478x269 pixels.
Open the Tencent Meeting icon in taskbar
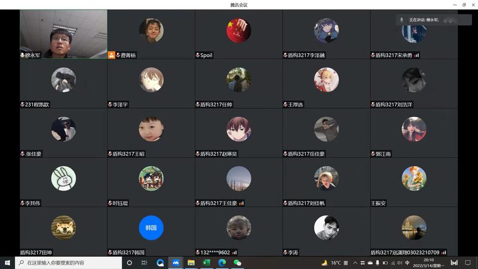tap(176, 262)
